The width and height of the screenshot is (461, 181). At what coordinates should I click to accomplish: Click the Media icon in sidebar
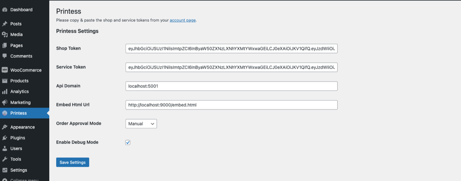[x=5, y=35]
